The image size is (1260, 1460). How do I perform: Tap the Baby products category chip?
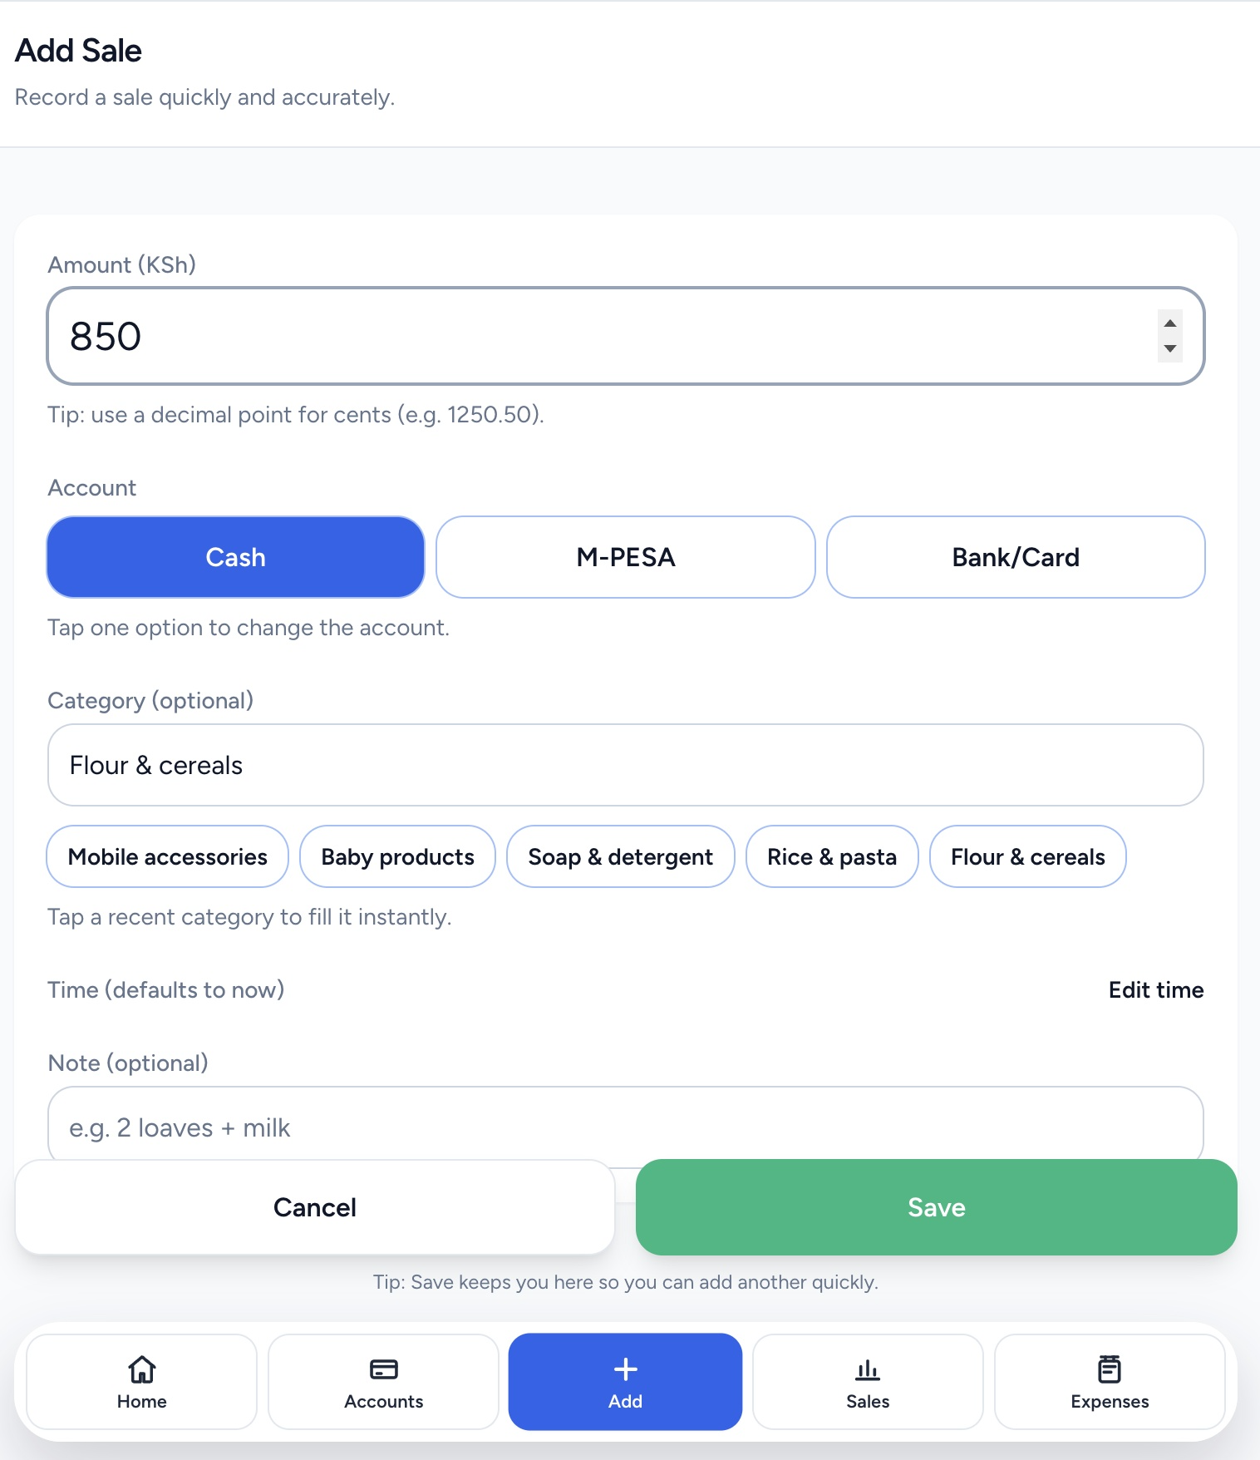coord(397,856)
